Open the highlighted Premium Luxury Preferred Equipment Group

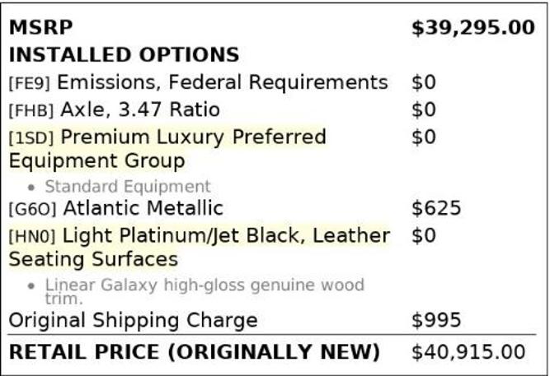[x=193, y=137]
